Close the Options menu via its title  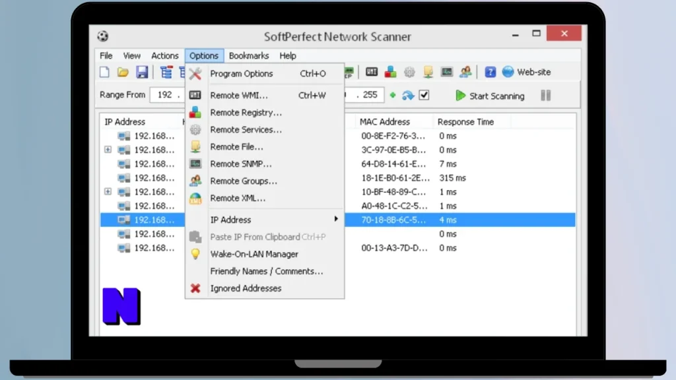(204, 55)
